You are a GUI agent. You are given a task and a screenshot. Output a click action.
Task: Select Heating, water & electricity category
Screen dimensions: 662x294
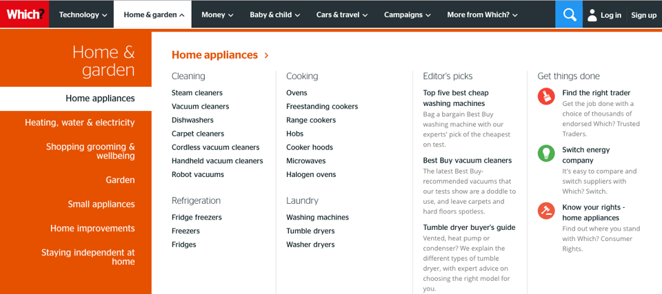pyautogui.click(x=80, y=123)
